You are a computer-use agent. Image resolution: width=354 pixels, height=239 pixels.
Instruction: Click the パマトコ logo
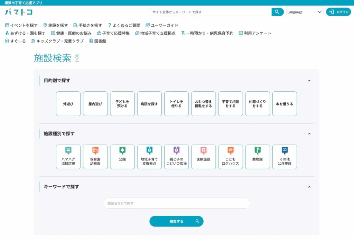19,12
